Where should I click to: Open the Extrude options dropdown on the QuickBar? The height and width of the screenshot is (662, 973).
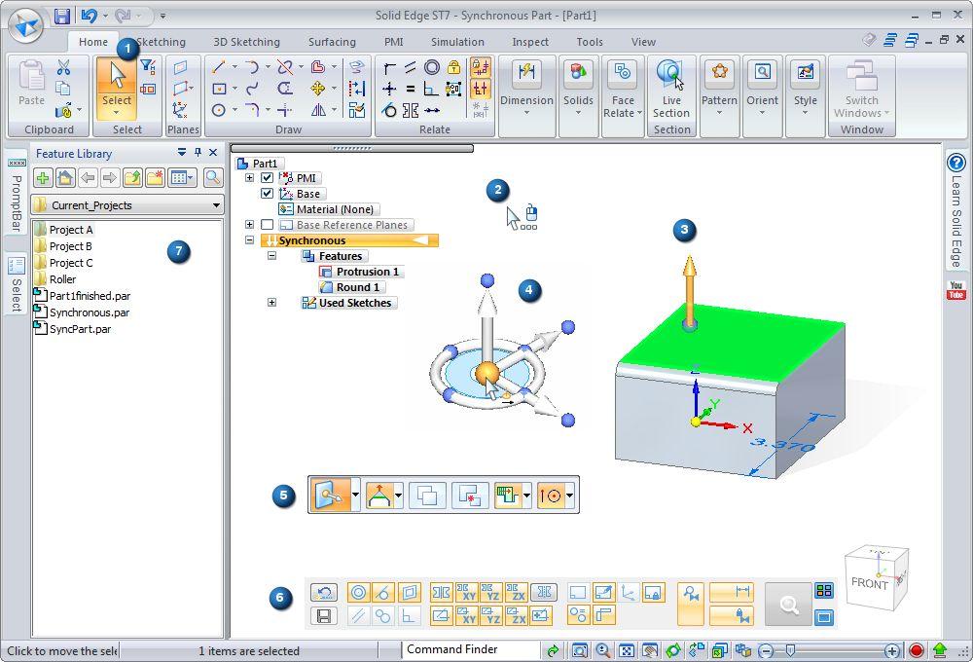pyautogui.click(x=355, y=495)
